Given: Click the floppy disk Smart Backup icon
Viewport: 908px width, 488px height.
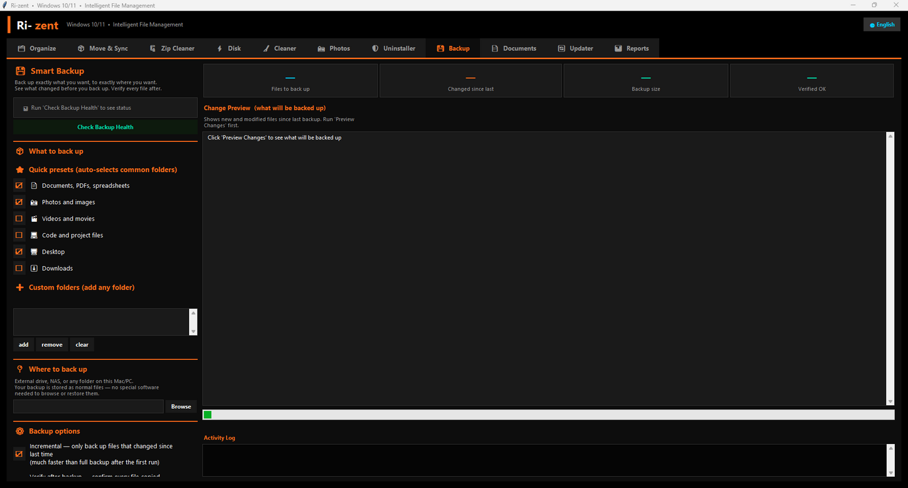Looking at the screenshot, I should coord(20,71).
